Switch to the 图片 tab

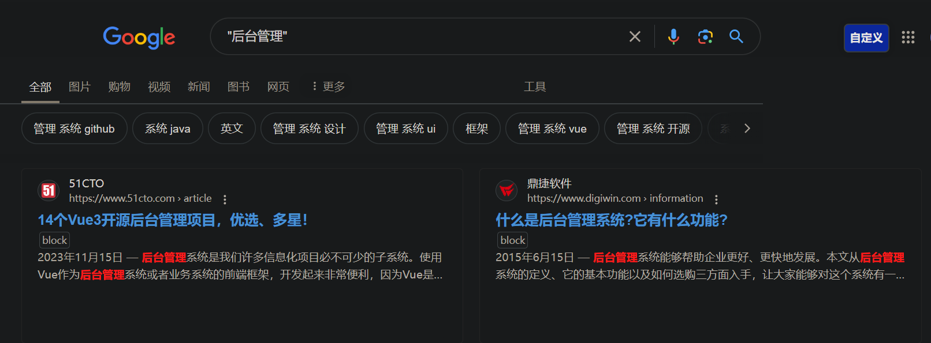pos(80,86)
